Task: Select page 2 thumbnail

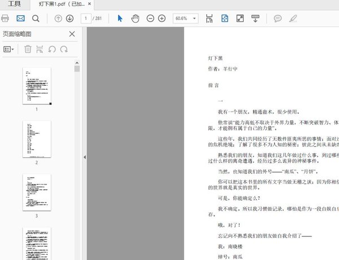Action: click(x=37, y=139)
